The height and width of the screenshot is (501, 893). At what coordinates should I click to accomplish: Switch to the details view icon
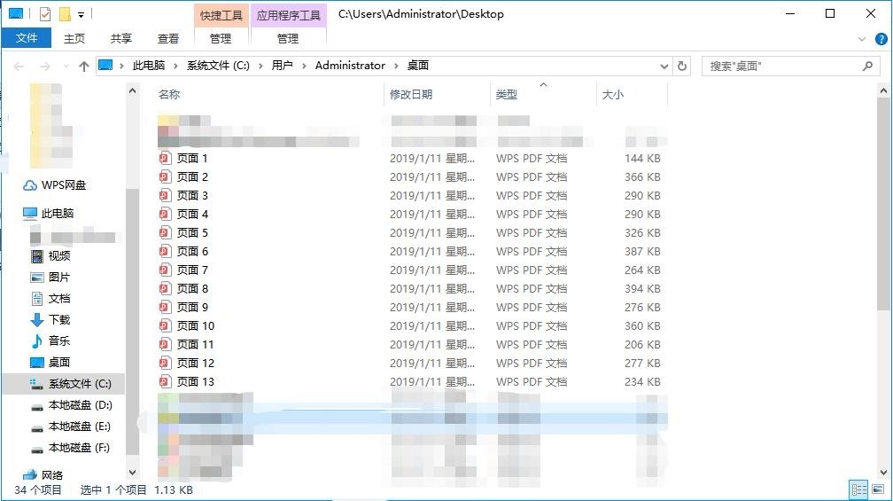click(858, 489)
